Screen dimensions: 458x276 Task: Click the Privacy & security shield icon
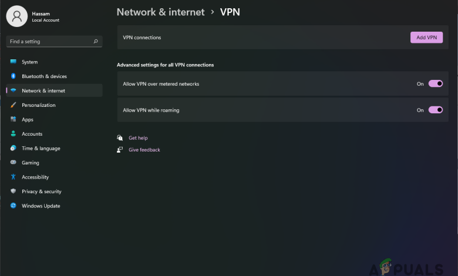tap(13, 191)
